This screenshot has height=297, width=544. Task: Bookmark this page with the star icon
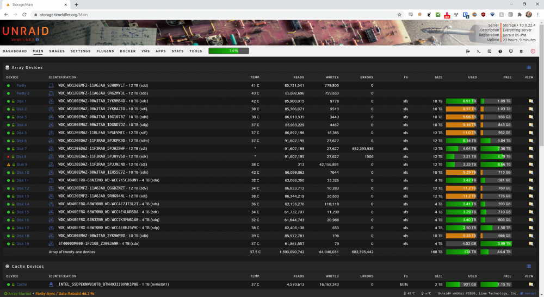[399, 15]
